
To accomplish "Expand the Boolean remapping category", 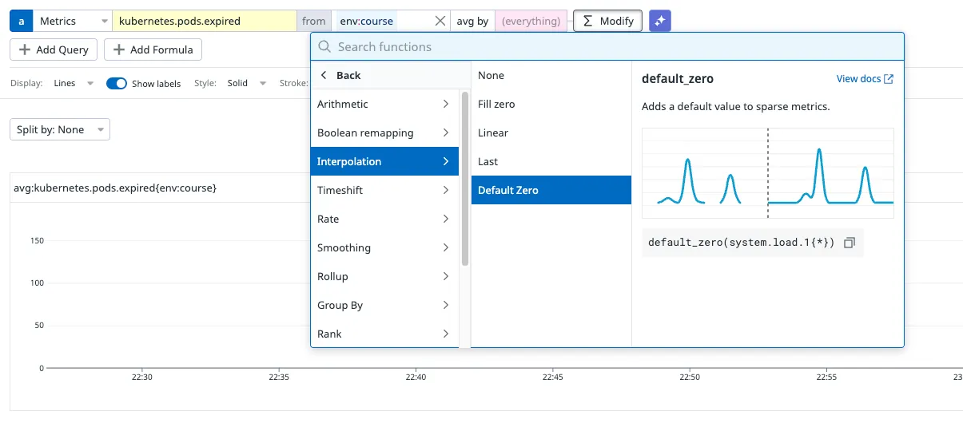I will [x=384, y=132].
